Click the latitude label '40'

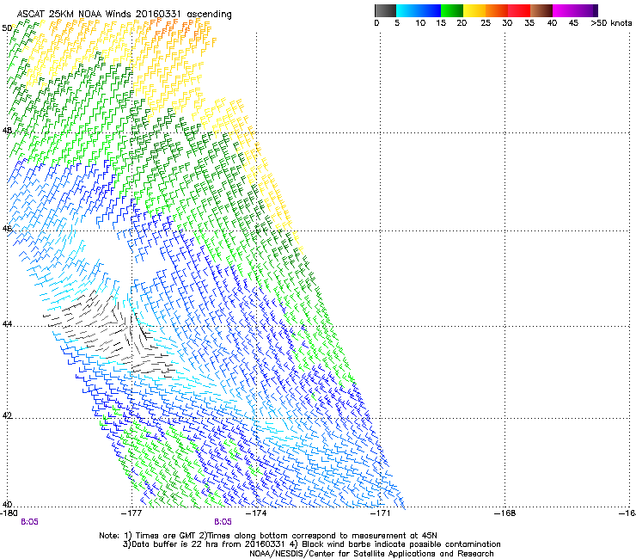point(7,504)
